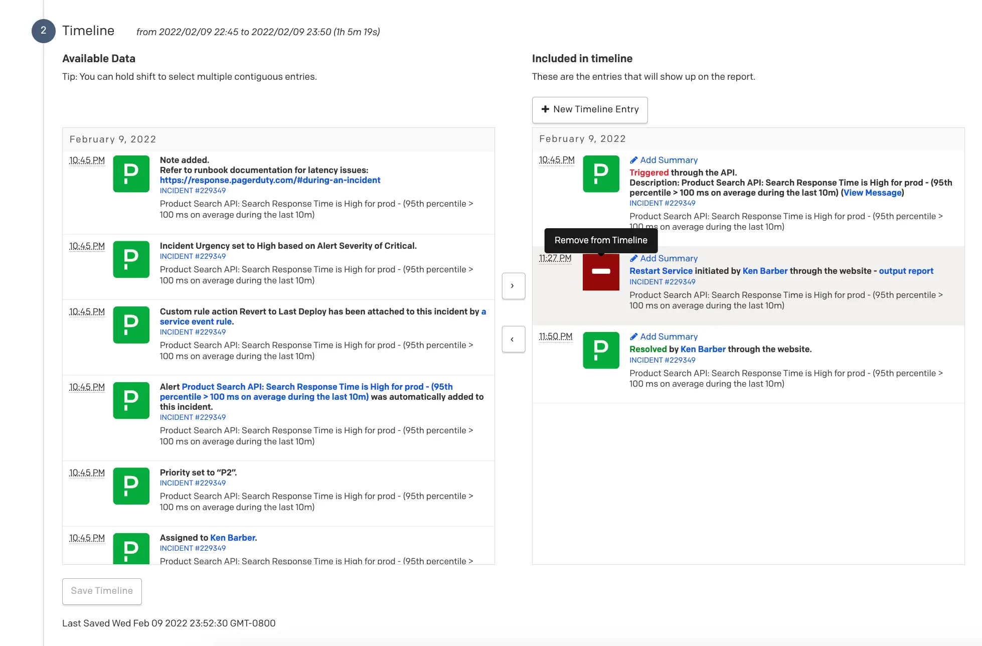Click the Restart Service link

click(661, 271)
